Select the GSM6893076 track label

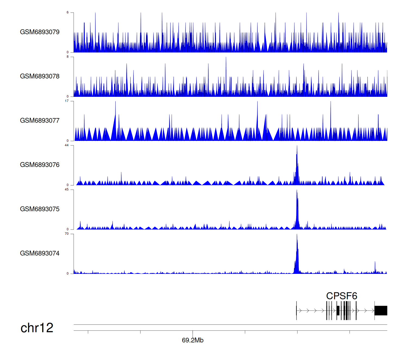40,165
